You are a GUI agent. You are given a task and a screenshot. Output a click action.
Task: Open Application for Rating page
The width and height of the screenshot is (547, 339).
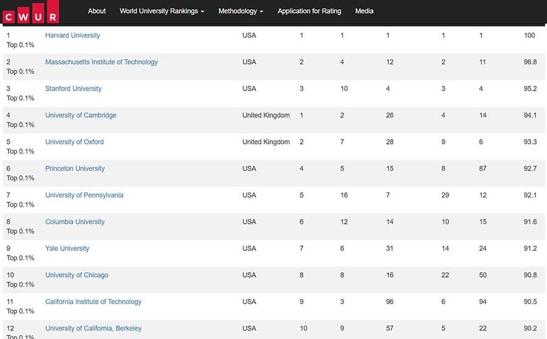[x=309, y=11]
